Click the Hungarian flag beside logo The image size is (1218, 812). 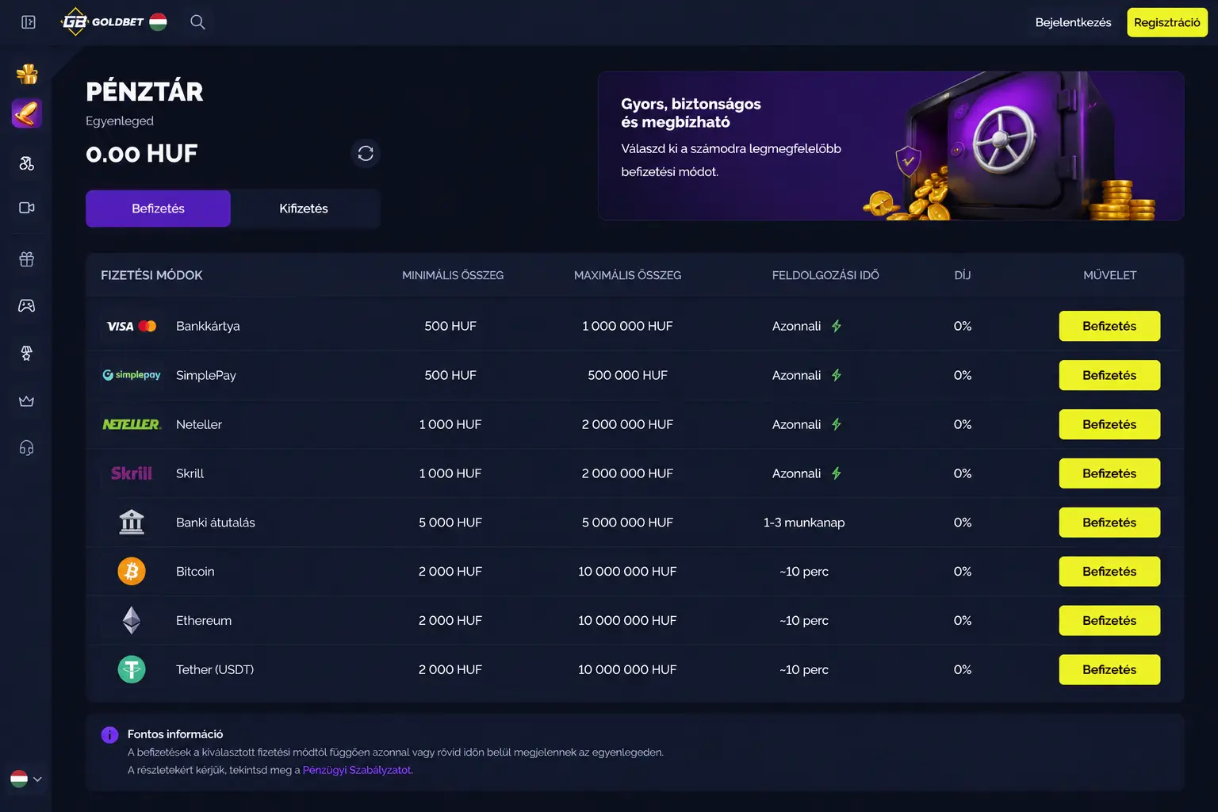coord(159,22)
